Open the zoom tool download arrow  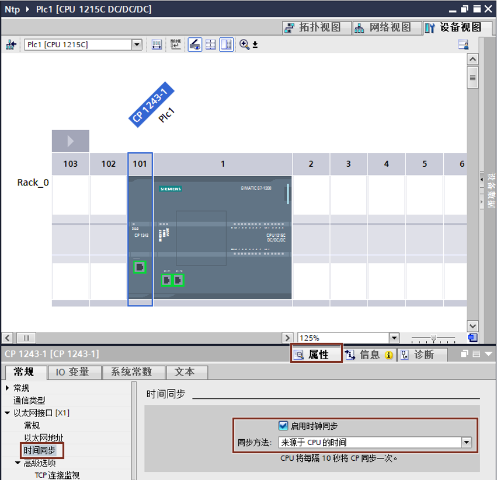coord(255,45)
